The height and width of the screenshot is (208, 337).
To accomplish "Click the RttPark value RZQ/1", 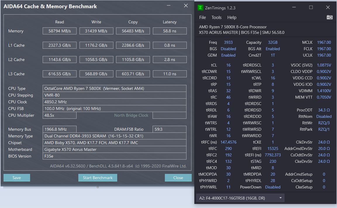I will tap(324, 129).
